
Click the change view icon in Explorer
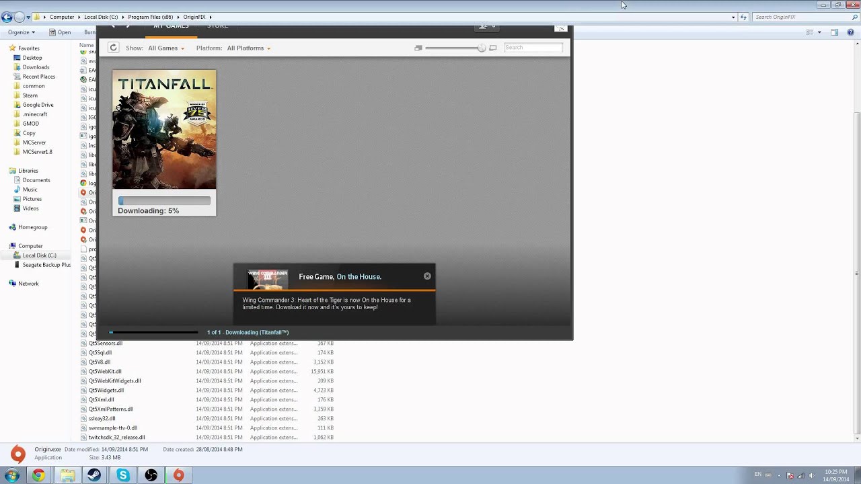pos(810,32)
